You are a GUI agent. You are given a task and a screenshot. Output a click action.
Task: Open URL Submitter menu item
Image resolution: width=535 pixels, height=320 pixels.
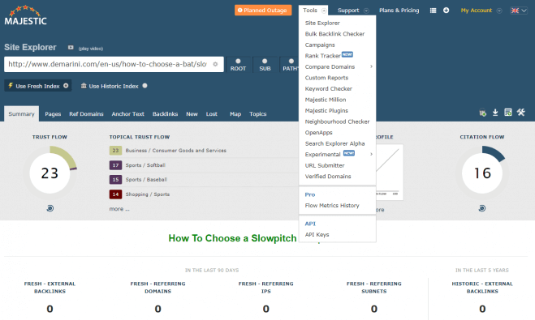pos(325,165)
